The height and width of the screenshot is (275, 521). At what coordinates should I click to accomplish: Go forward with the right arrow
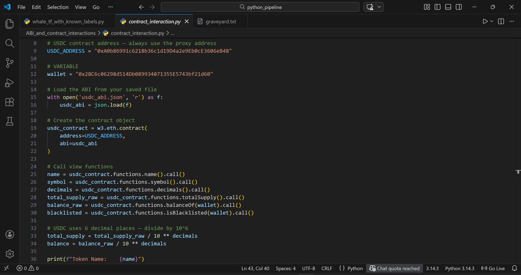pos(152,7)
